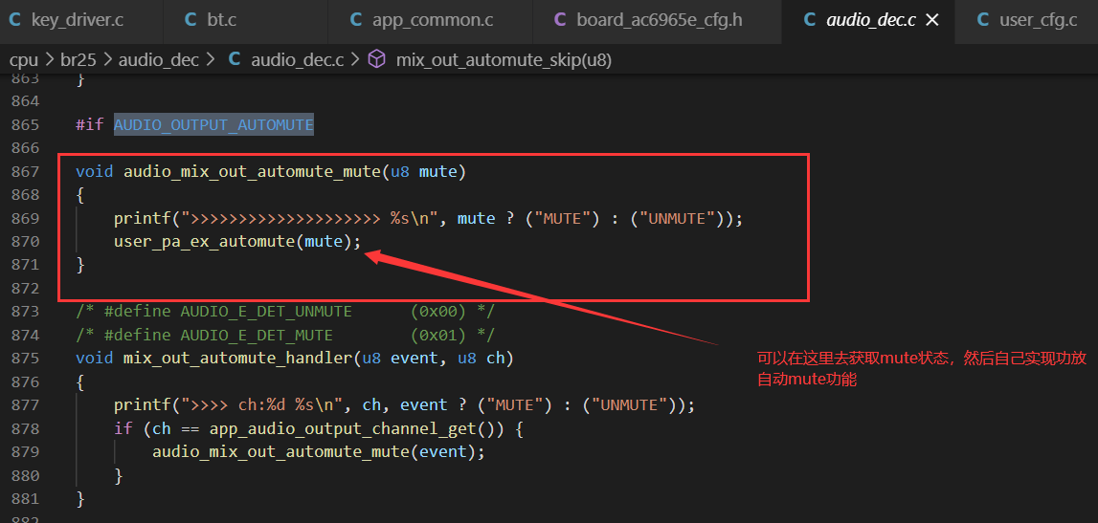This screenshot has height=523, width=1098.
Task: Click line number 867 in the gutter
Action: coord(25,171)
